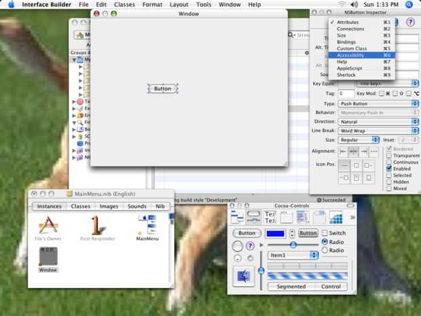421x316 pixels.
Task: Show Cocoa graphics views palette
Action: pyautogui.click(x=336, y=217)
